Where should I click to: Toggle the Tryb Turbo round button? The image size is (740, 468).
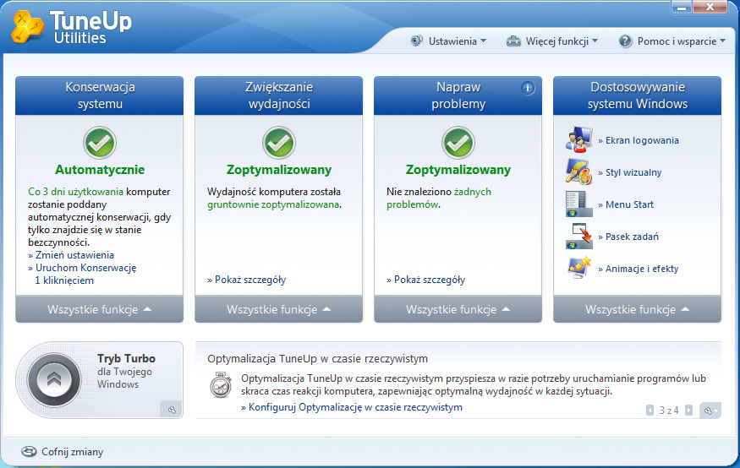pyautogui.click(x=55, y=381)
